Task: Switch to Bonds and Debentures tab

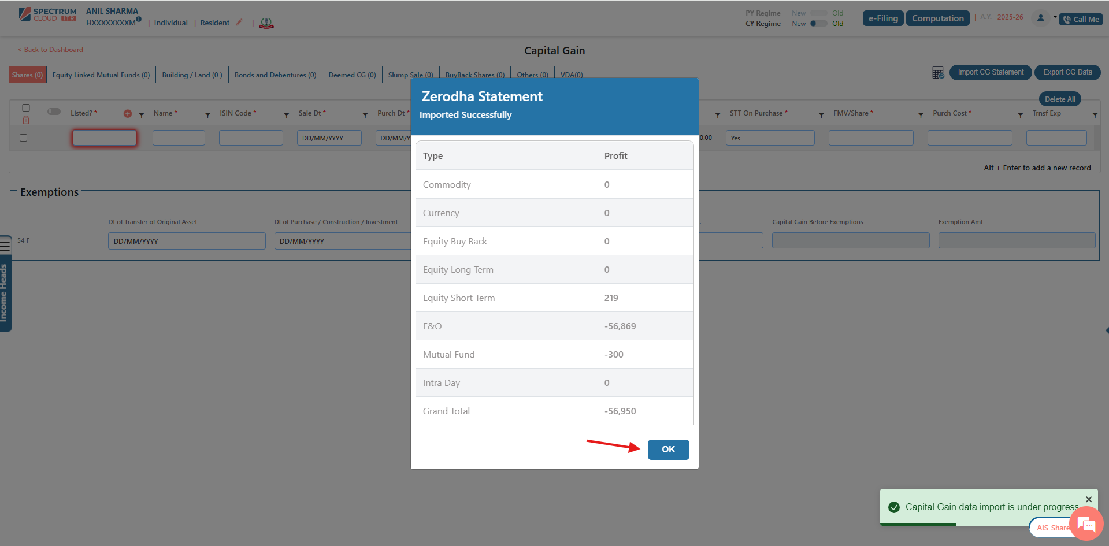Action: [275, 75]
